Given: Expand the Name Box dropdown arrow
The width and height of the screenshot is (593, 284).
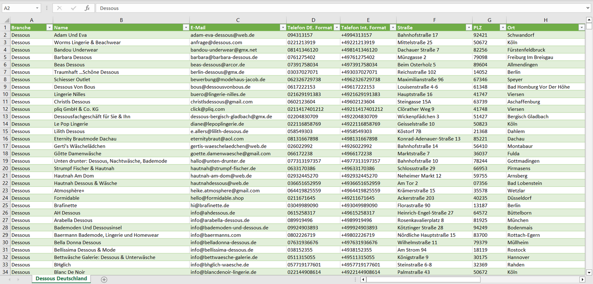Looking at the screenshot, I should point(37,8).
